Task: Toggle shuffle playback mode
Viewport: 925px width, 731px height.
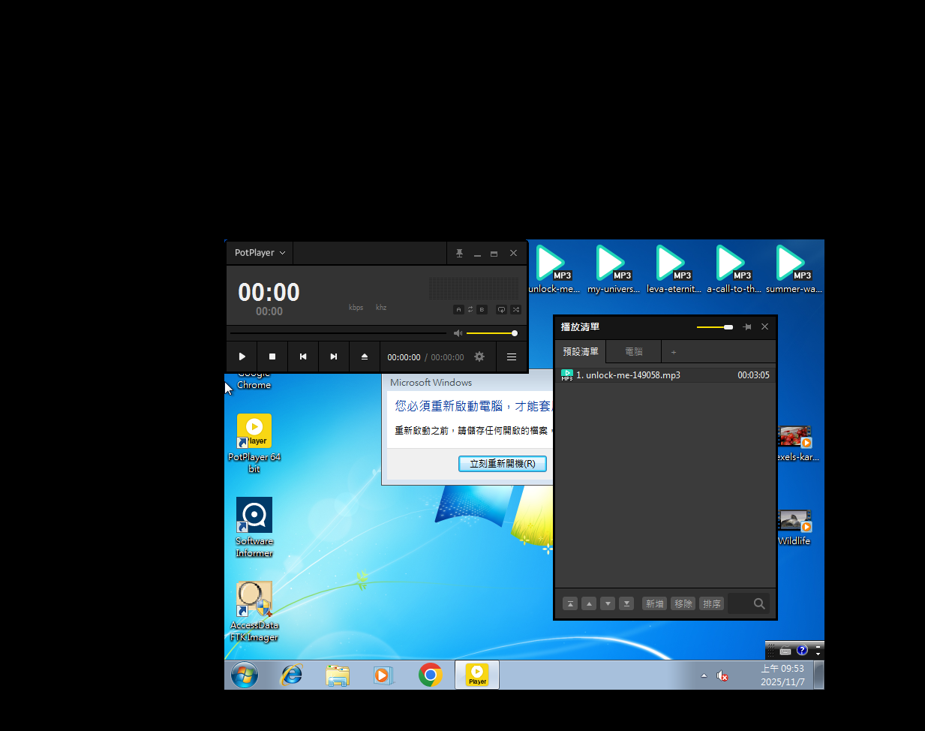Action: (x=515, y=309)
